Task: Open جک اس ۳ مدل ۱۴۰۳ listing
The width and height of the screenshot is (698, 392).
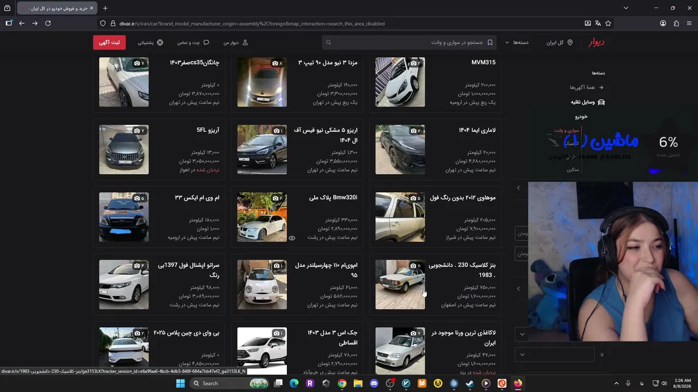Action: coord(298,348)
